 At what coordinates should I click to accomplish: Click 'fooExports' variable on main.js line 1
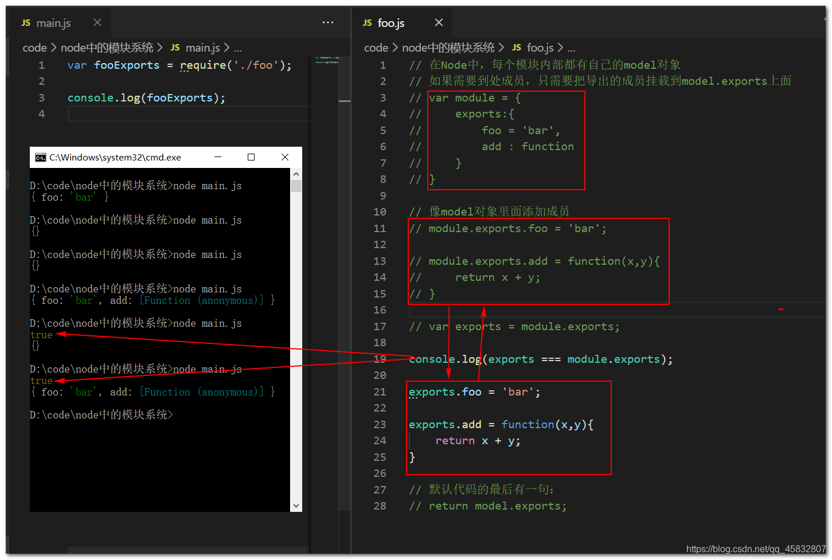point(127,65)
